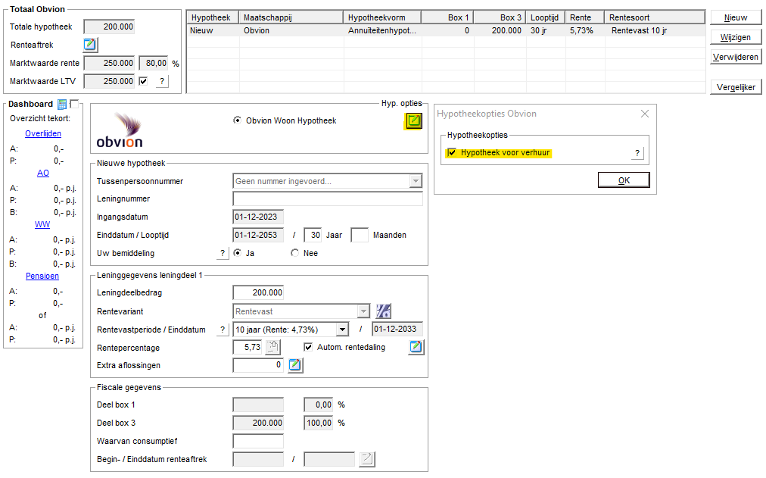The image size is (766, 478).
Task: Click the Leningnummer input field
Action: (x=328, y=199)
